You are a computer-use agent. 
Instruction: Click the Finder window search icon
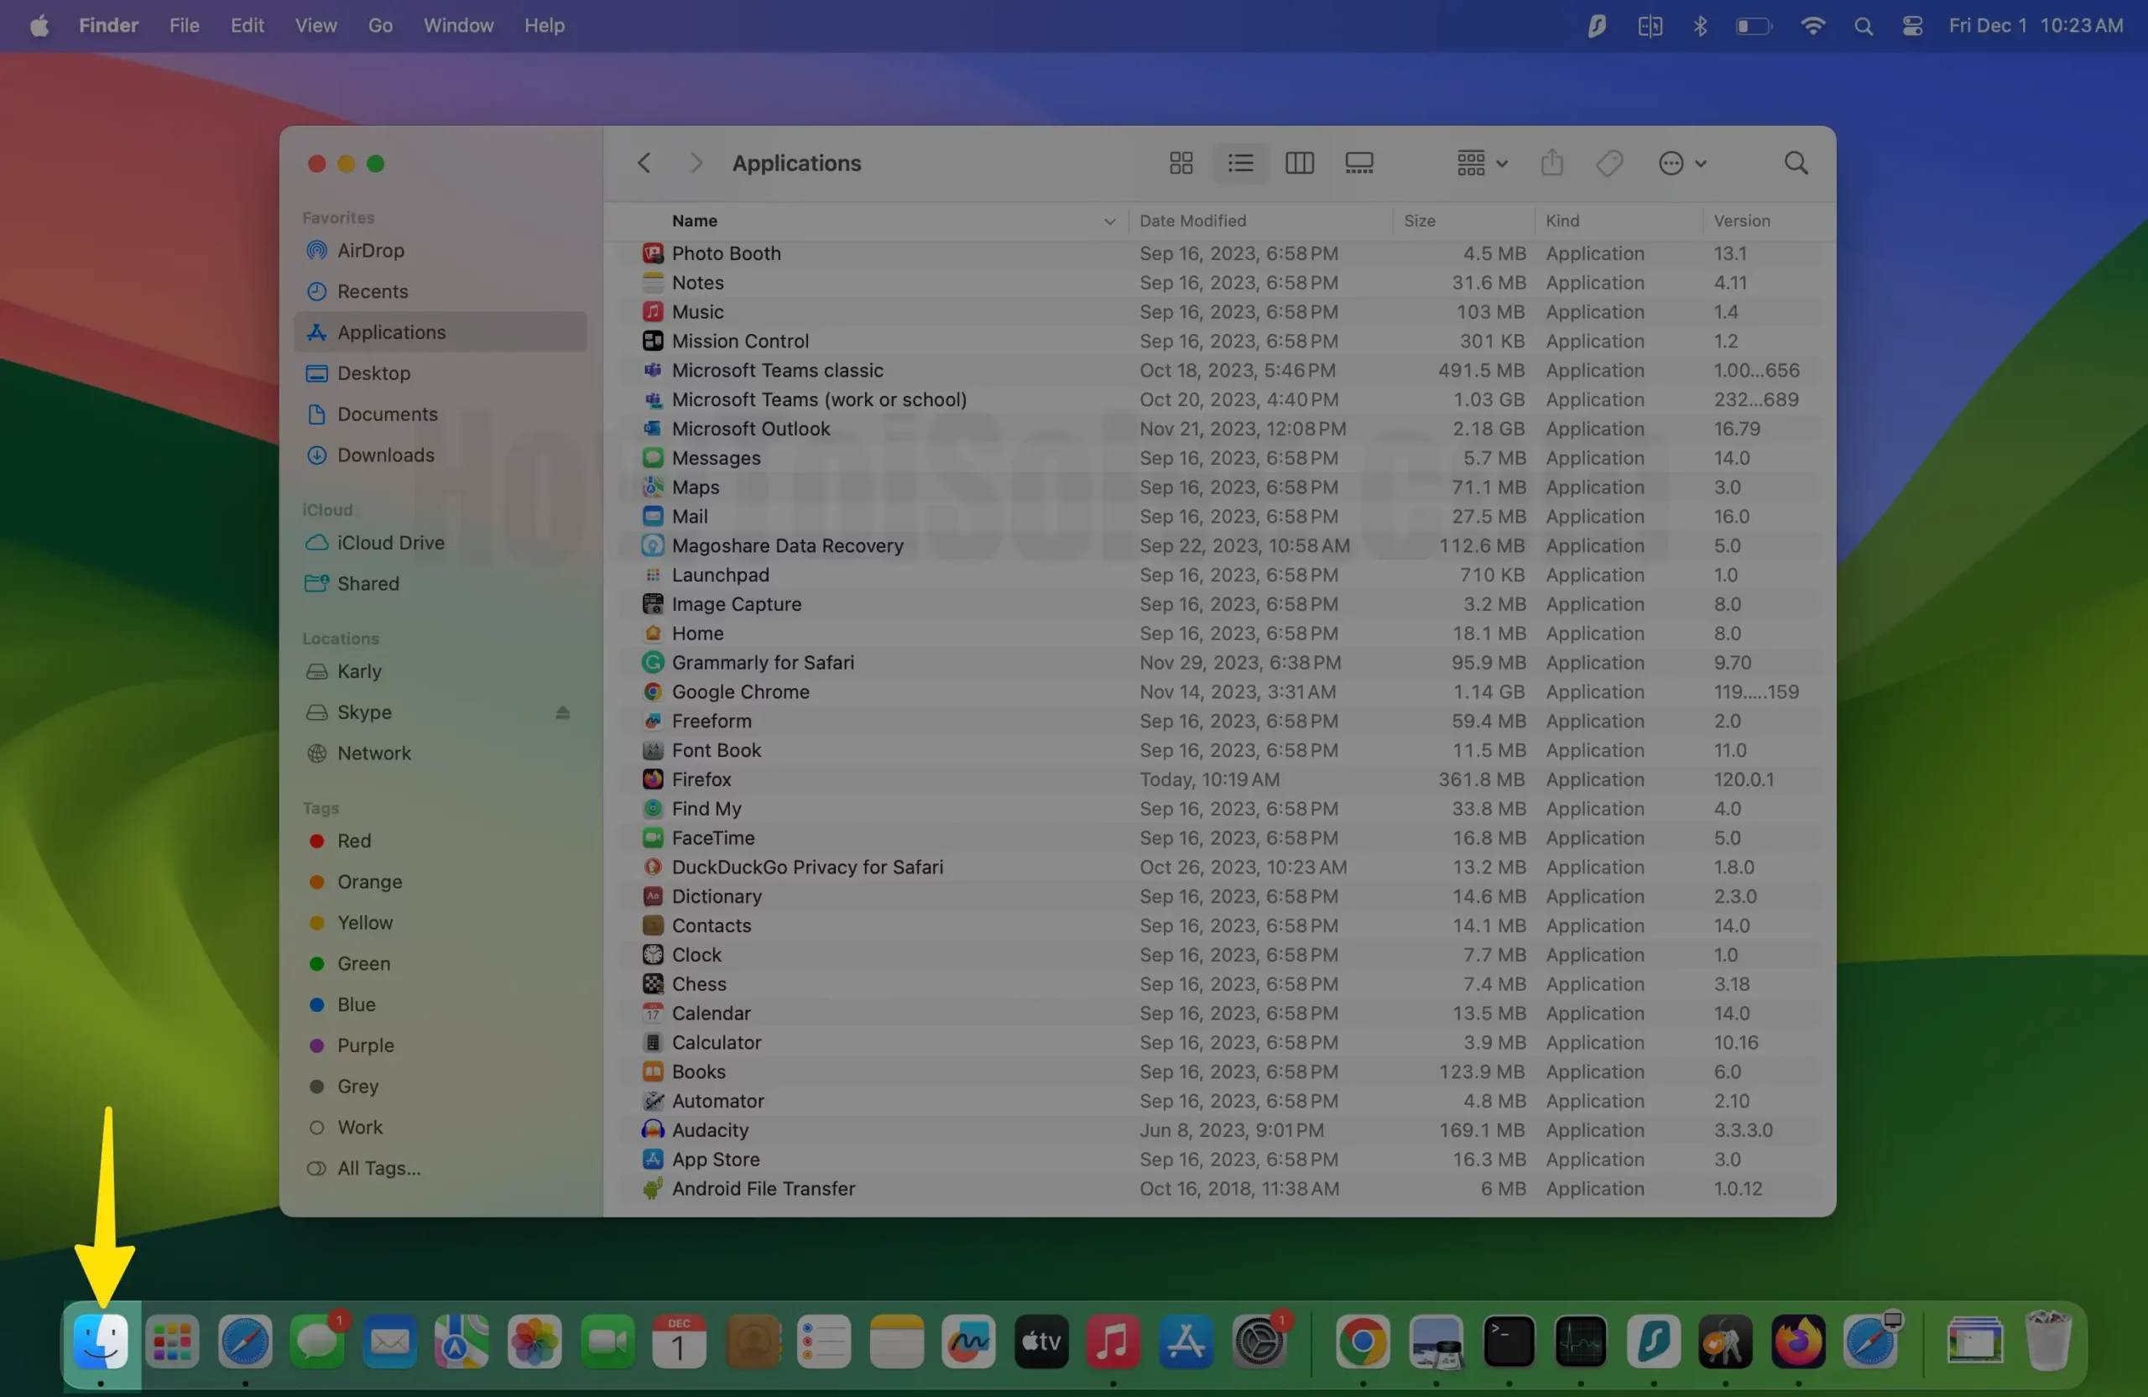(1796, 164)
